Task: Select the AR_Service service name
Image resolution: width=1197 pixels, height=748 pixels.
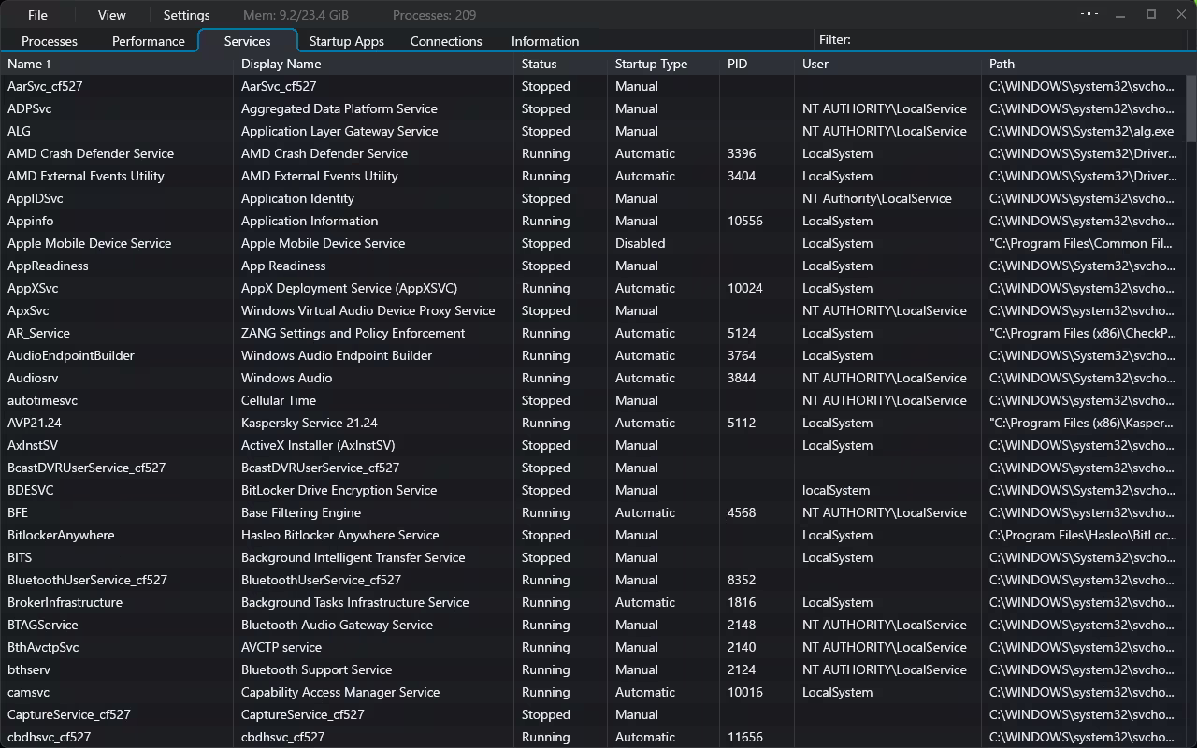Action: pyautogui.click(x=38, y=333)
